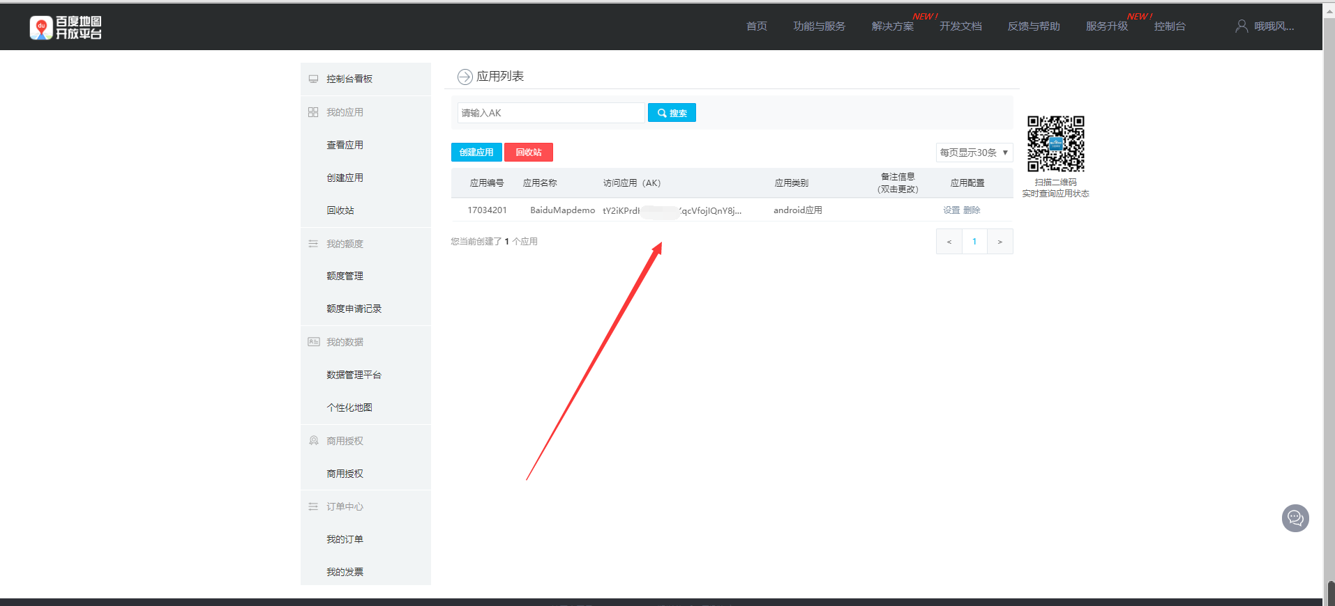Open the user account avatar icon

[x=1242, y=26]
